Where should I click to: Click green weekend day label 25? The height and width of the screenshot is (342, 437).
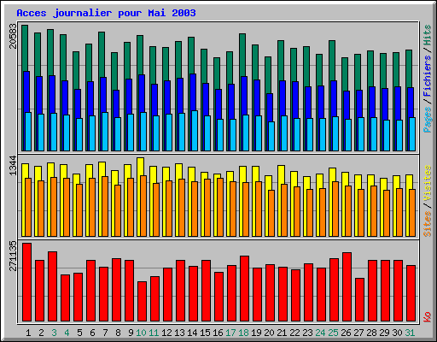[x=333, y=333]
